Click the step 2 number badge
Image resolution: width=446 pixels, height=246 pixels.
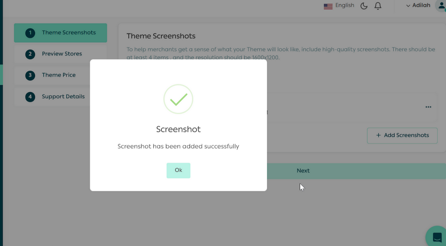pyautogui.click(x=30, y=54)
